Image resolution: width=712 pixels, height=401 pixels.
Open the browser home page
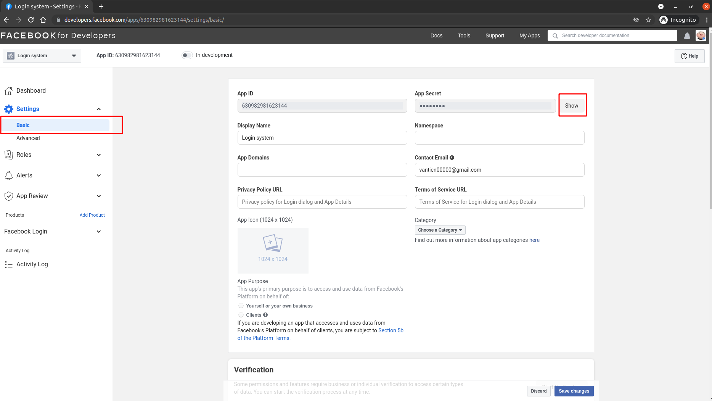pos(43,20)
